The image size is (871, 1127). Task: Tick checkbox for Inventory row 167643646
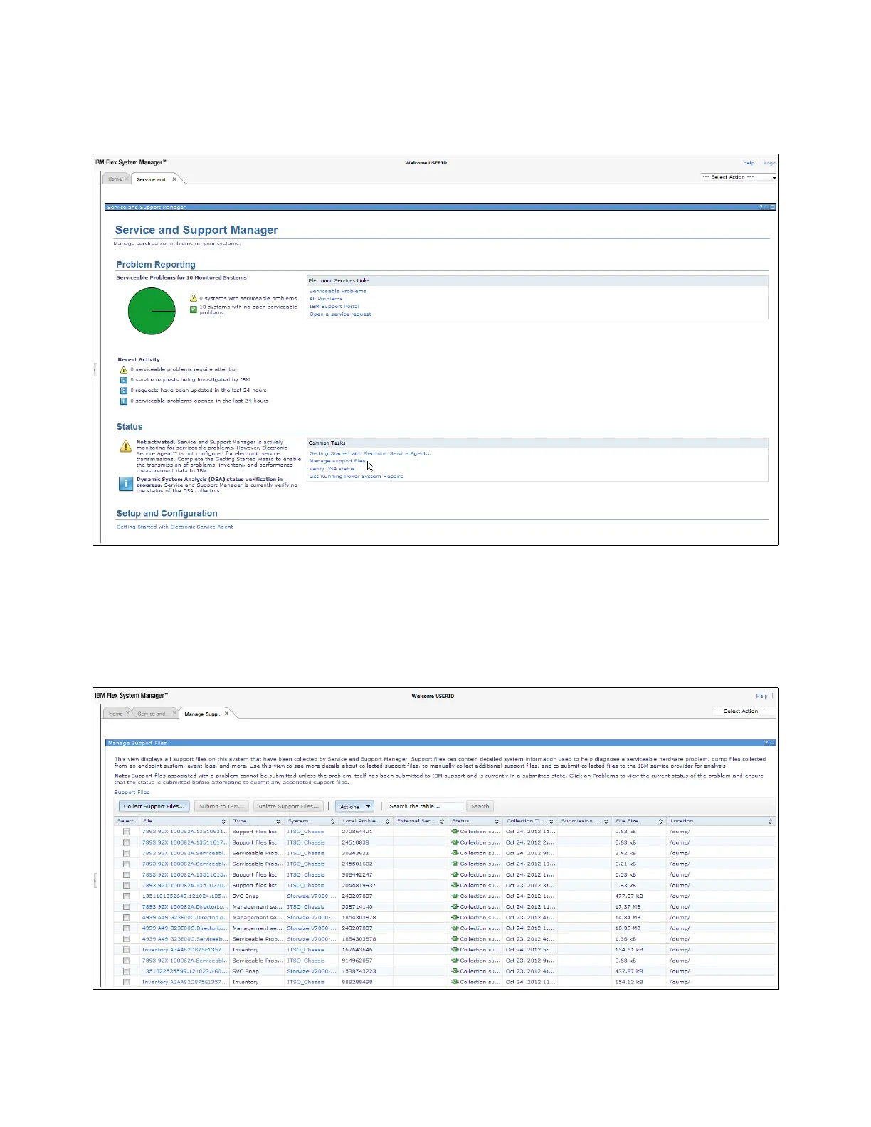tap(126, 950)
